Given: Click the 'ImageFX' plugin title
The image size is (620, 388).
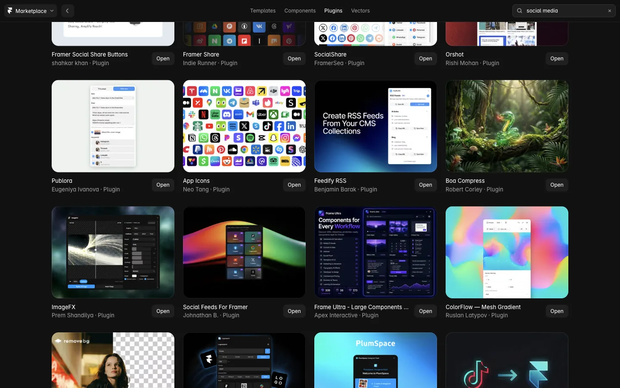Looking at the screenshot, I should [63, 307].
